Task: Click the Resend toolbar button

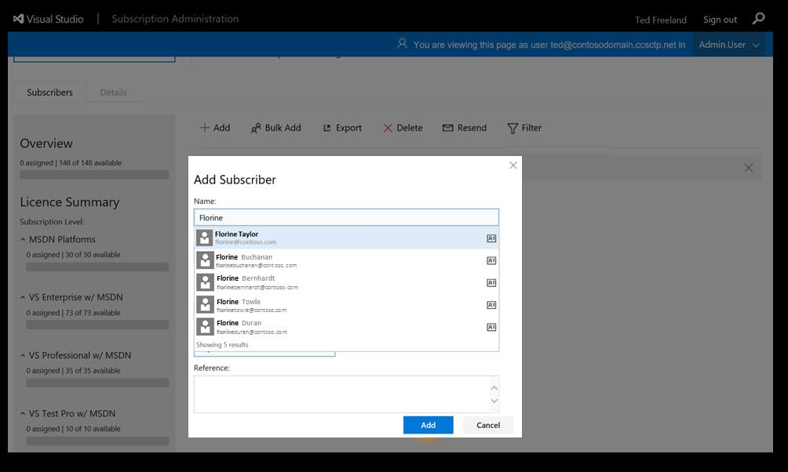Action: [465, 128]
